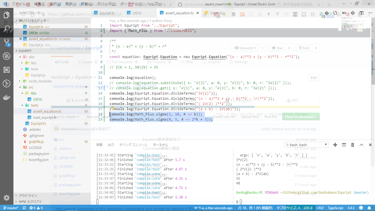375x211 pixels.
Task: Open gulpfile.js in the file explorer
Action: [36, 142]
